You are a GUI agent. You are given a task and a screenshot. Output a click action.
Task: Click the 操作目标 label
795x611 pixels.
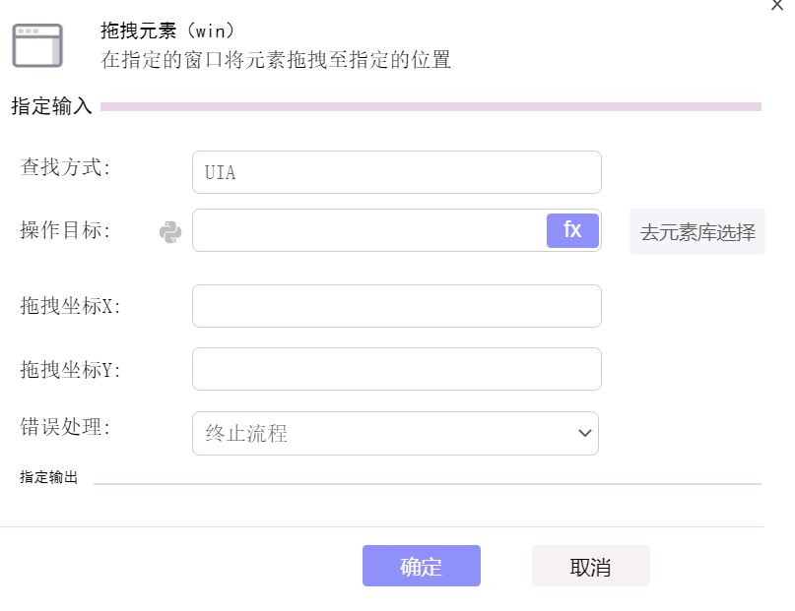pyautogui.click(x=65, y=230)
